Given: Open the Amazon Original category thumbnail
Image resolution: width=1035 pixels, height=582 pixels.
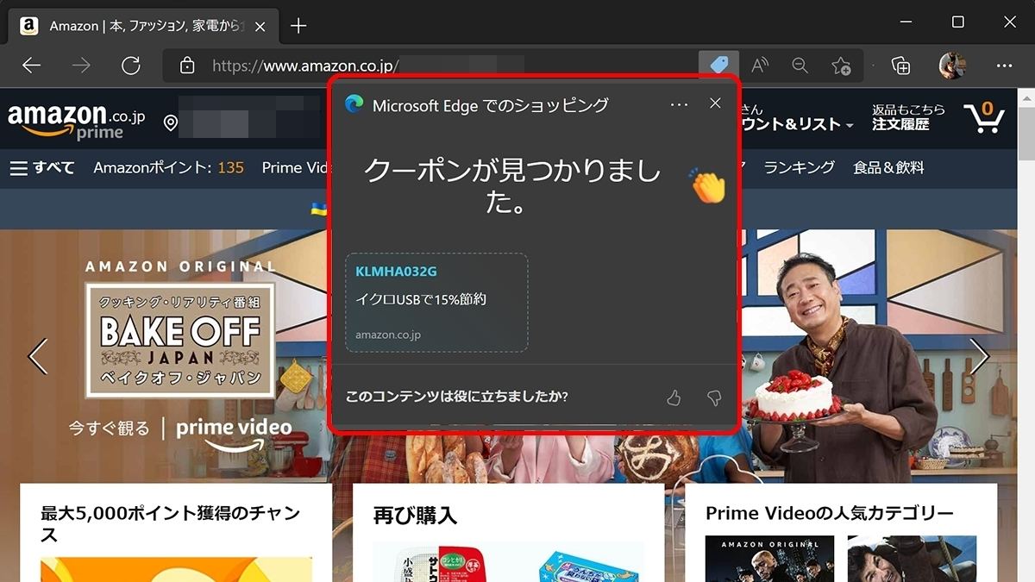Looking at the screenshot, I should click(x=769, y=559).
